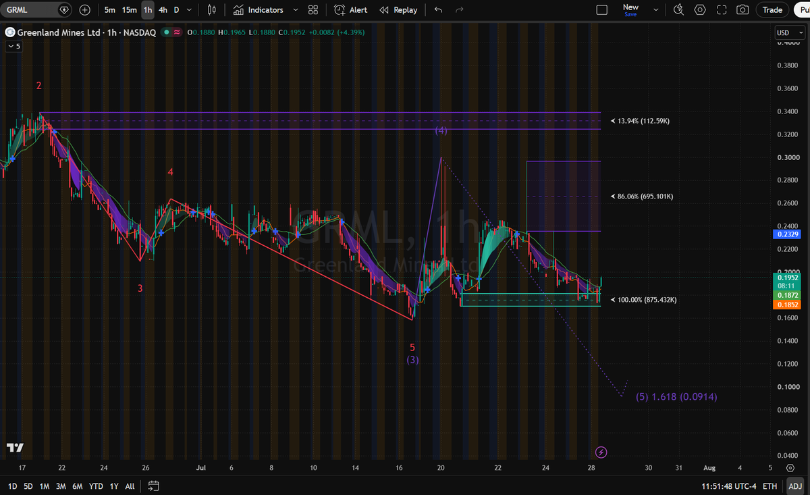Screen dimensions: 810x495
Task: Click the (5) 1.618 (0.0914) projection label
Action: 676,397
